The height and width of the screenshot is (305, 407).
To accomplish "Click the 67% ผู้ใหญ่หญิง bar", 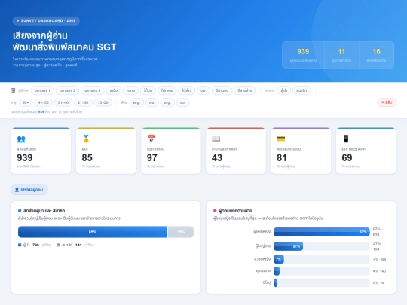I will (322, 232).
